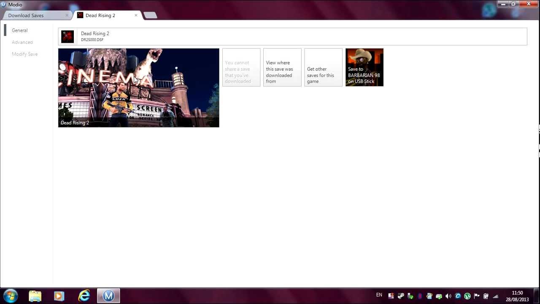Open Modify Save in the sidebar
Viewport: 540px width, 304px height.
coord(25,54)
